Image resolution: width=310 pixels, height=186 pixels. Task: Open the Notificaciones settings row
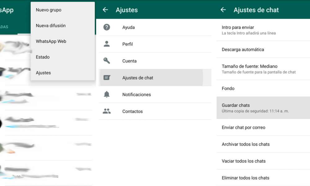click(155, 95)
